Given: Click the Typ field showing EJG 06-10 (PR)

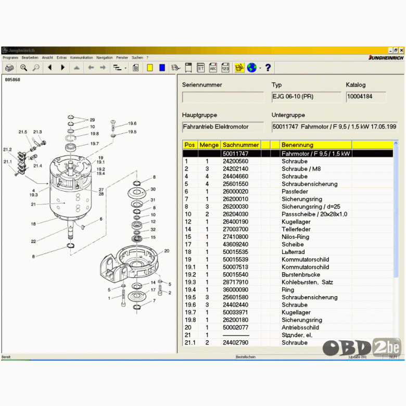Looking at the screenshot, I should pyautogui.click(x=306, y=97).
